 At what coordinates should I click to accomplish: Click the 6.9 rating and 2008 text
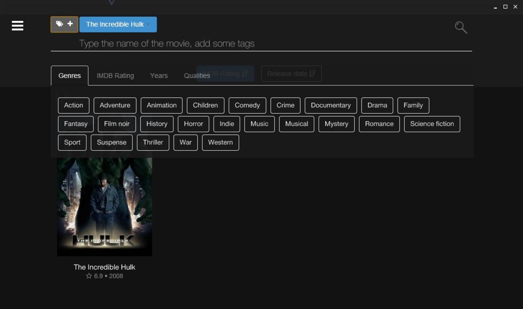click(104, 276)
